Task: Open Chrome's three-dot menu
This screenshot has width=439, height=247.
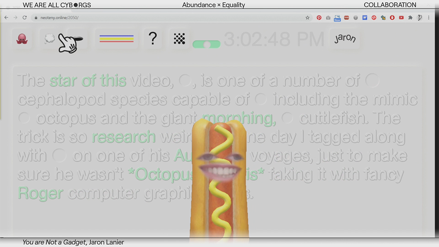Action: point(429,18)
